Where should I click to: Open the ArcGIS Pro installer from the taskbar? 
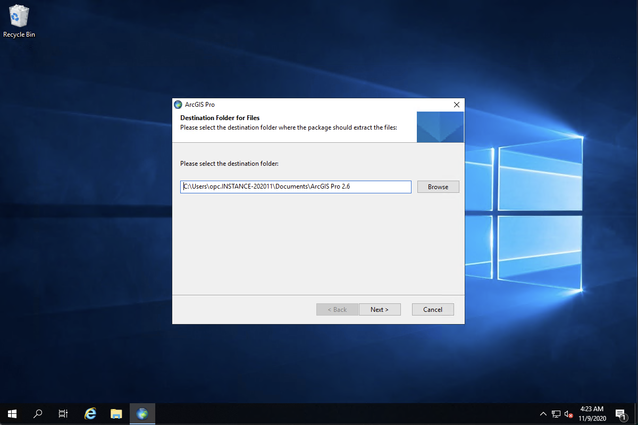142,413
